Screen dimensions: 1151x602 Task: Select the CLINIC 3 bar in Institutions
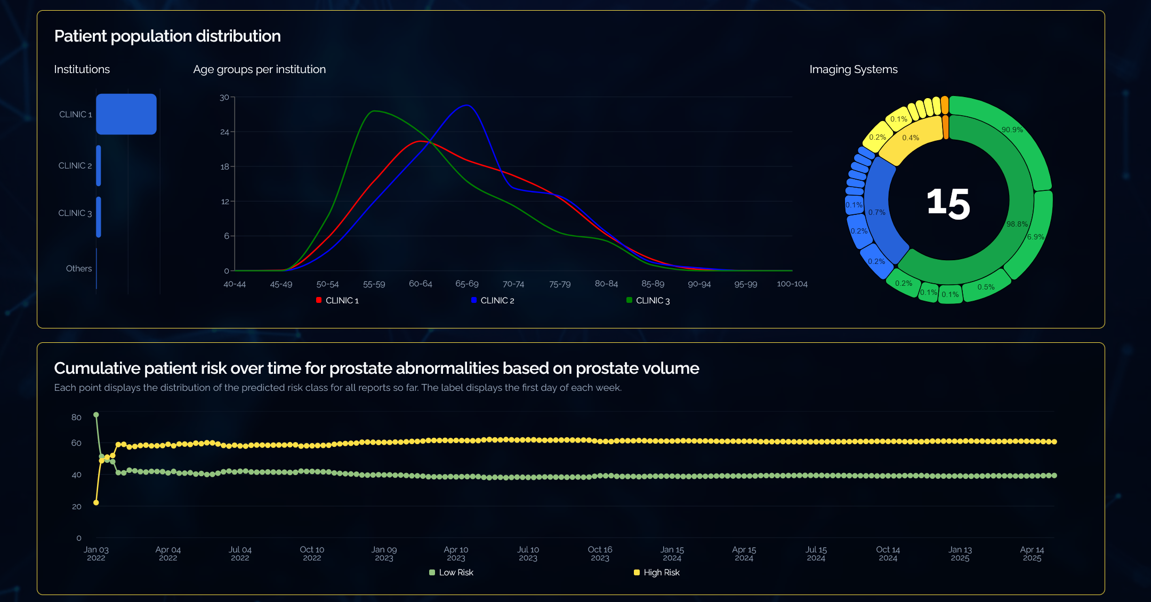99,217
